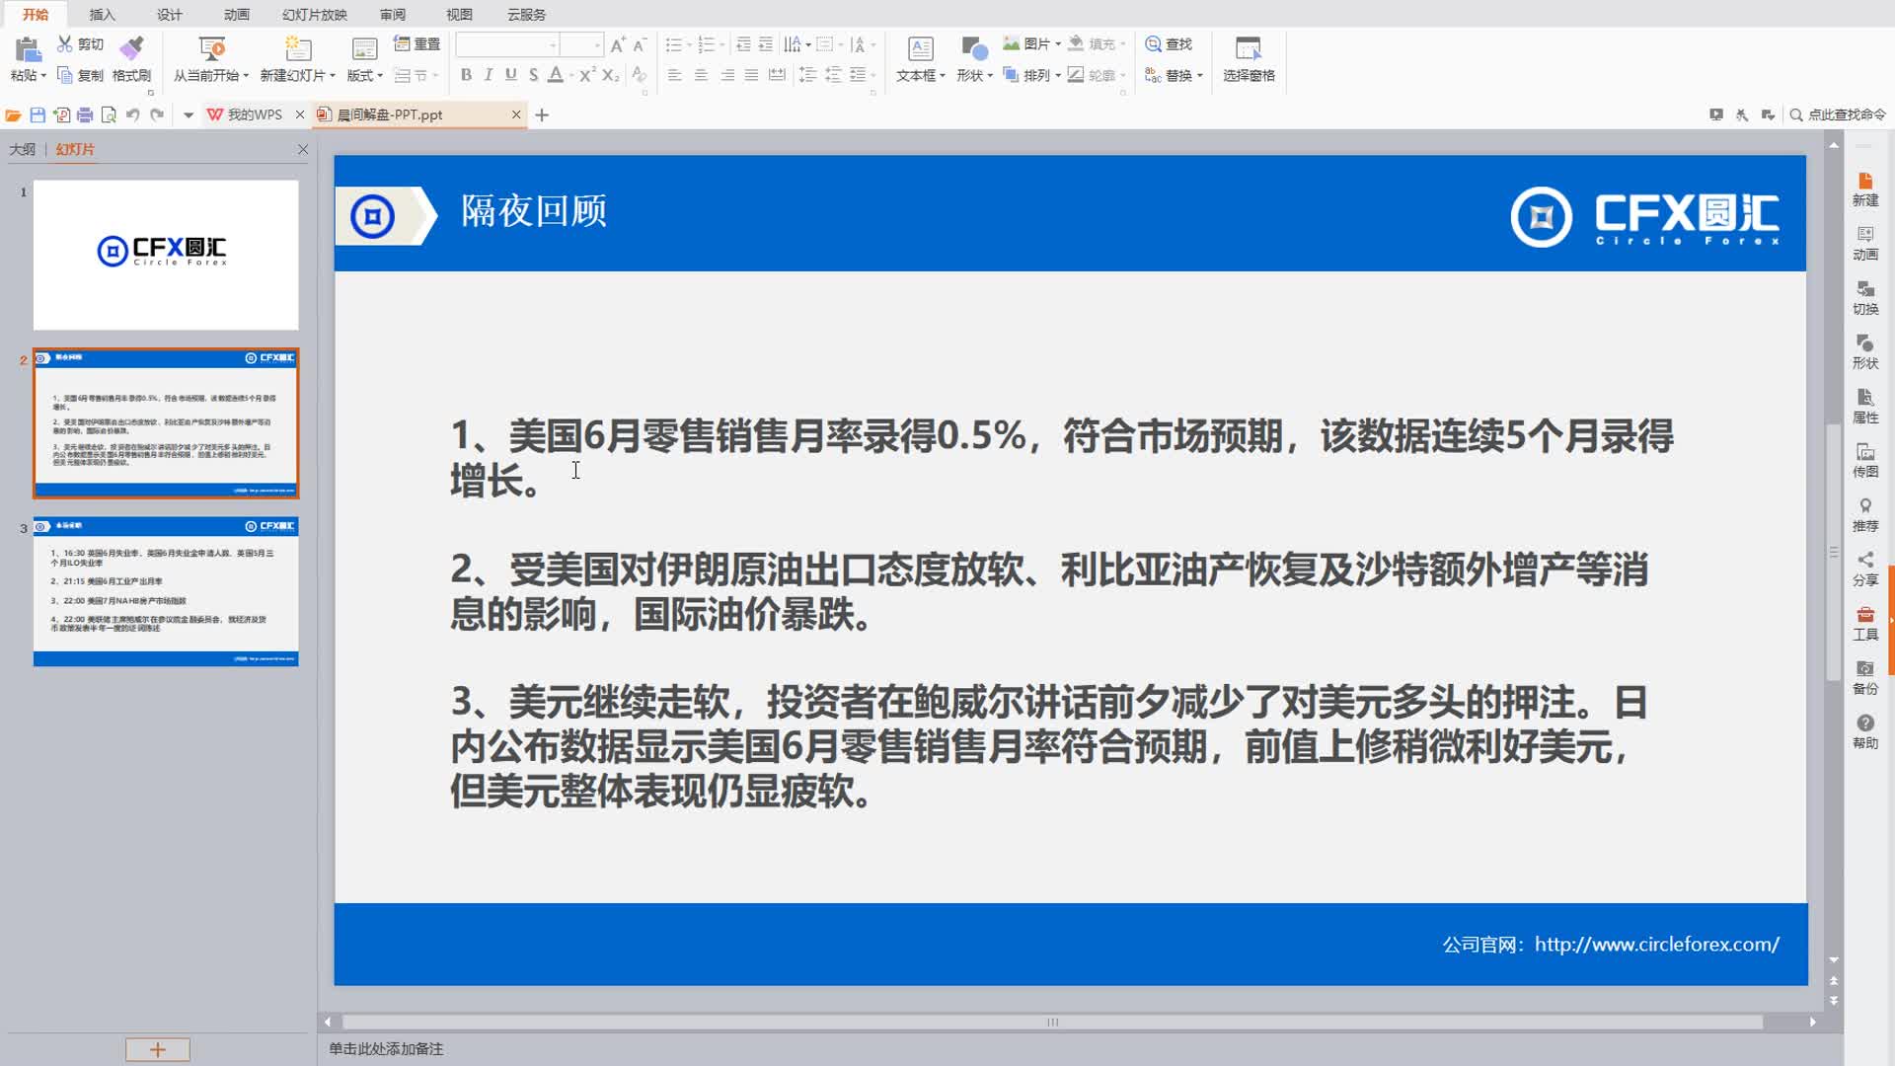The width and height of the screenshot is (1895, 1066).
Task: Close the 晨间解盘-PPT.ppt tab
Action: tap(515, 114)
